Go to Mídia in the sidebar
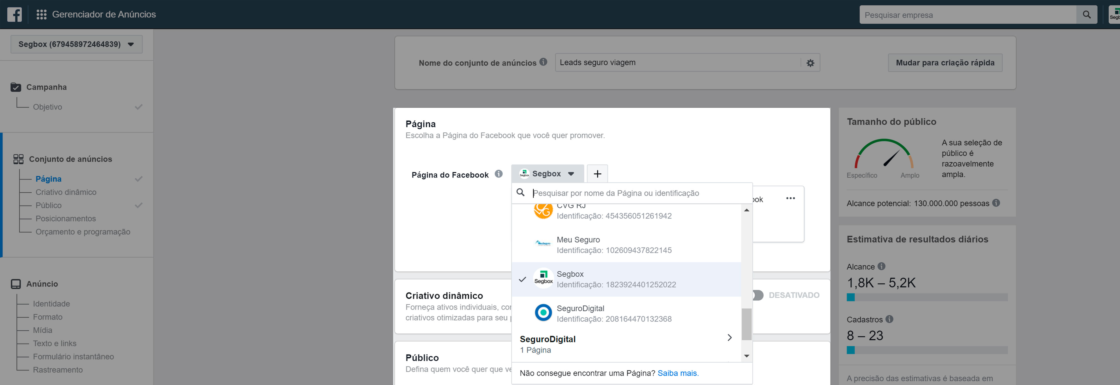The image size is (1120, 385). pos(43,330)
